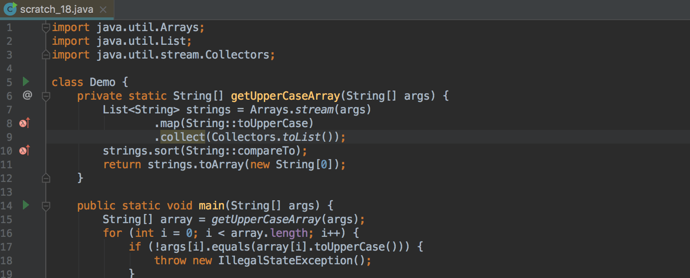This screenshot has width=690, height=278.
Task: Collapse the imports block on line 1
Action: [45, 27]
